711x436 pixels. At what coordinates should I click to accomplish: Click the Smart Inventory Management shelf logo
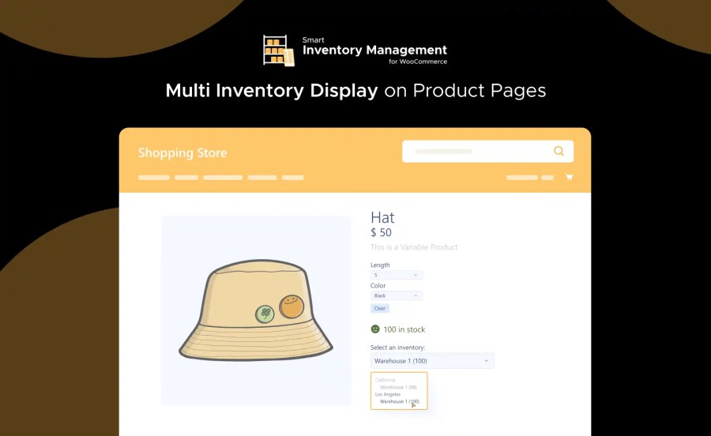[279, 51]
